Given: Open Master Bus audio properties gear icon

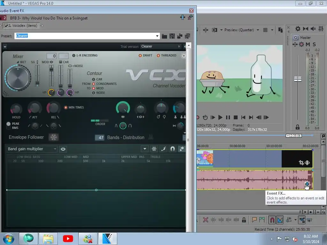Looking at the screenshot, I should click(298, 28).
